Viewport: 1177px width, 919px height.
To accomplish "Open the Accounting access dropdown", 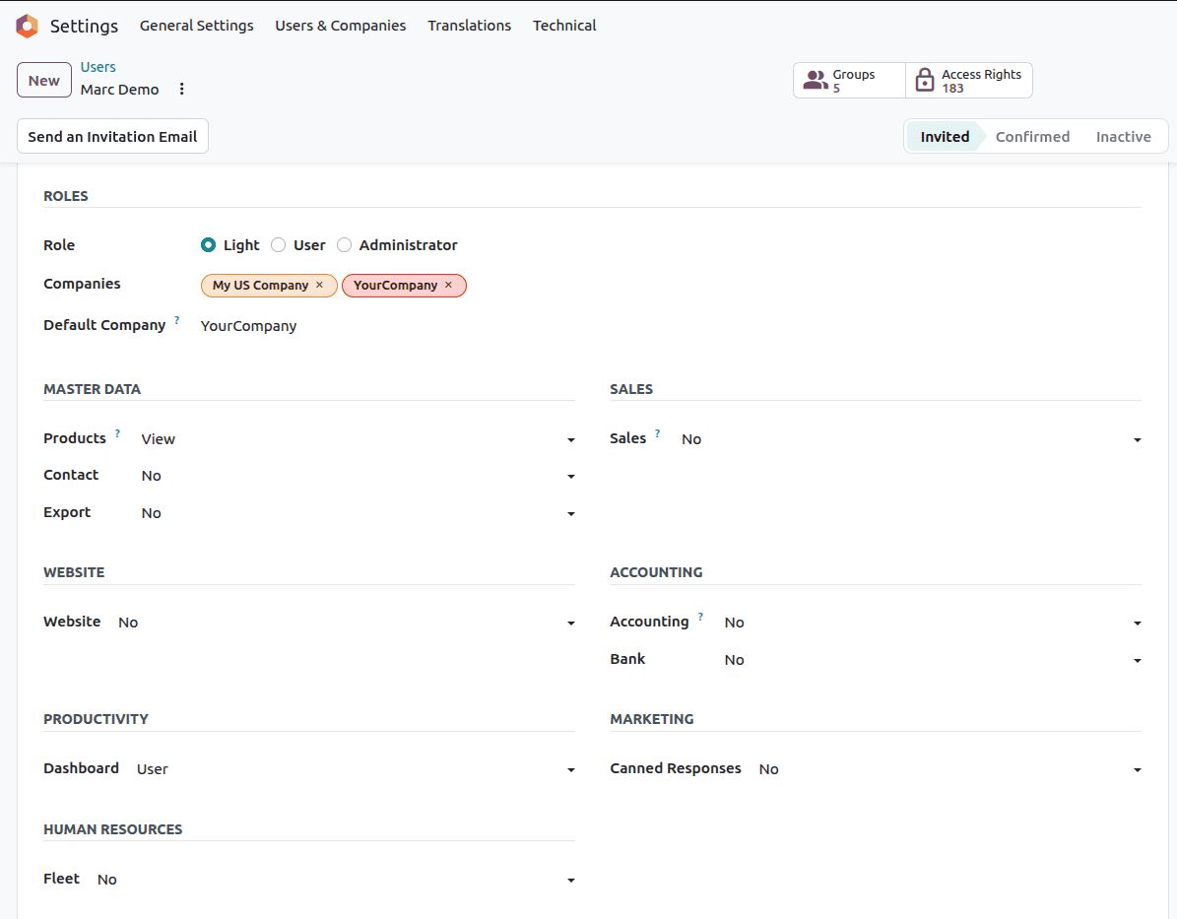I will tap(933, 623).
